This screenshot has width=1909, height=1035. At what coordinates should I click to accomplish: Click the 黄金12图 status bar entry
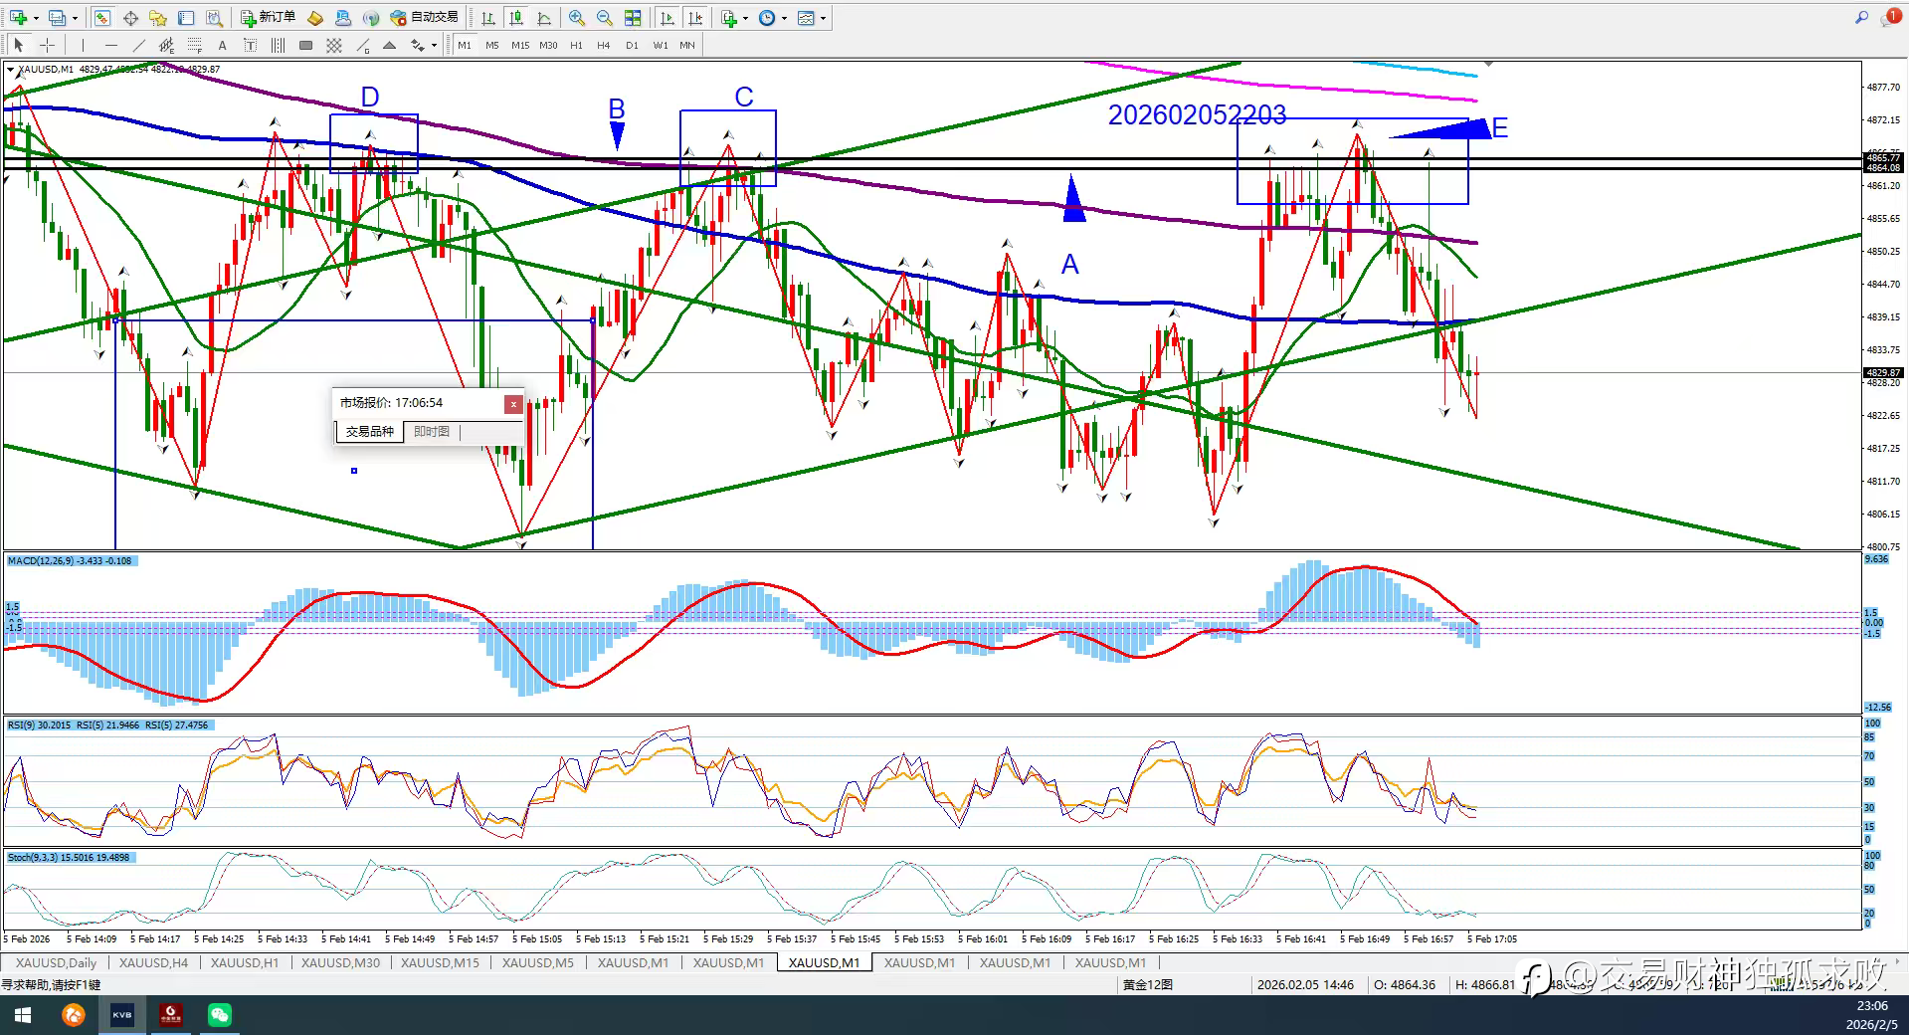[1148, 984]
